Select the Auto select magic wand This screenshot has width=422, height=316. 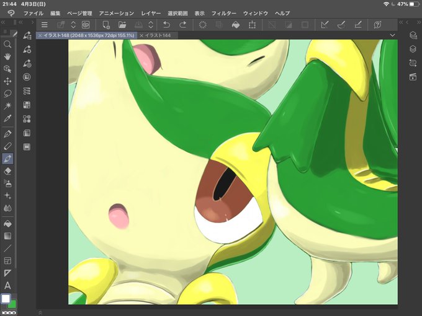pyautogui.click(x=7, y=106)
